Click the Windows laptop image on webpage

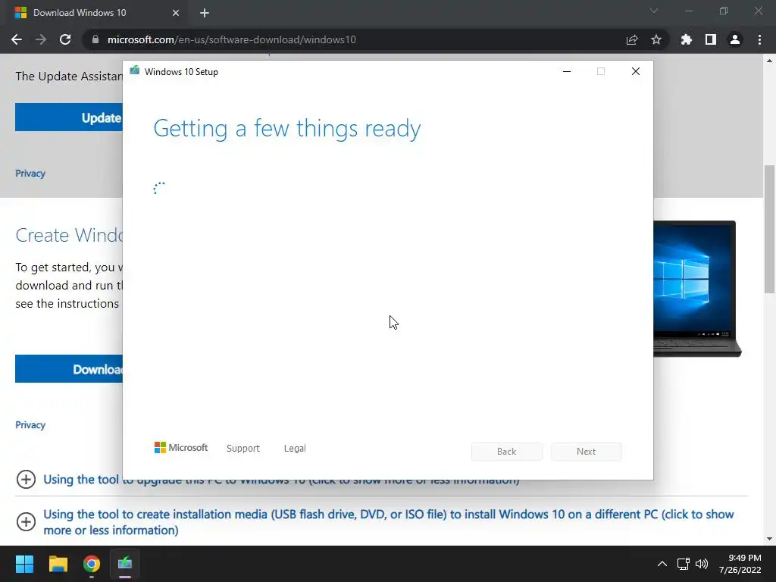698,289
